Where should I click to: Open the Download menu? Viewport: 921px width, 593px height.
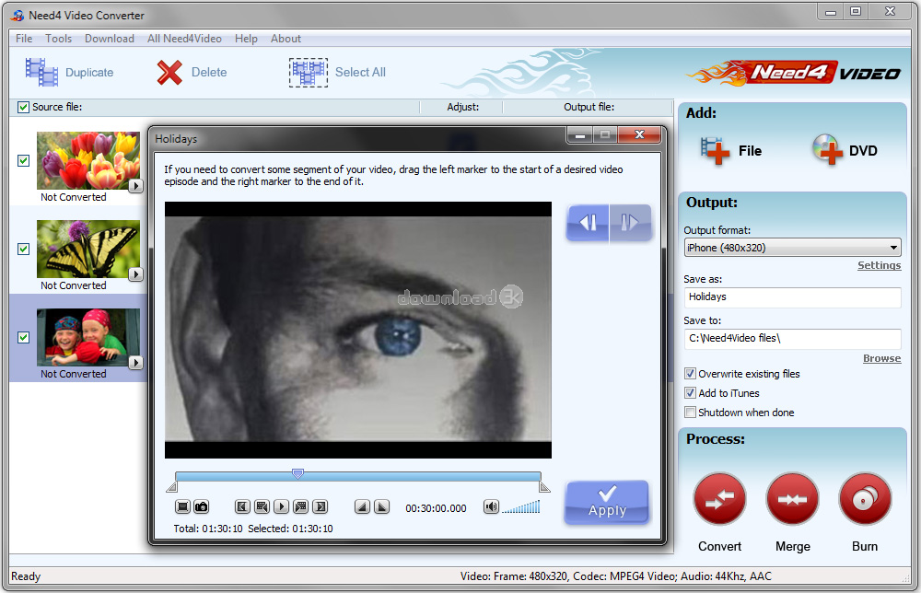(x=110, y=39)
